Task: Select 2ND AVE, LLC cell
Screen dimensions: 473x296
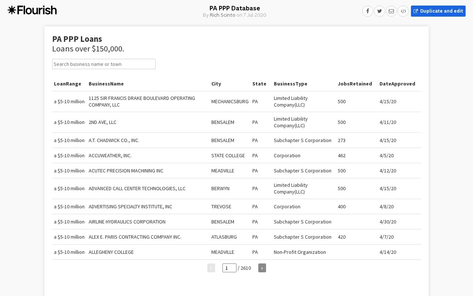Action: [102, 122]
